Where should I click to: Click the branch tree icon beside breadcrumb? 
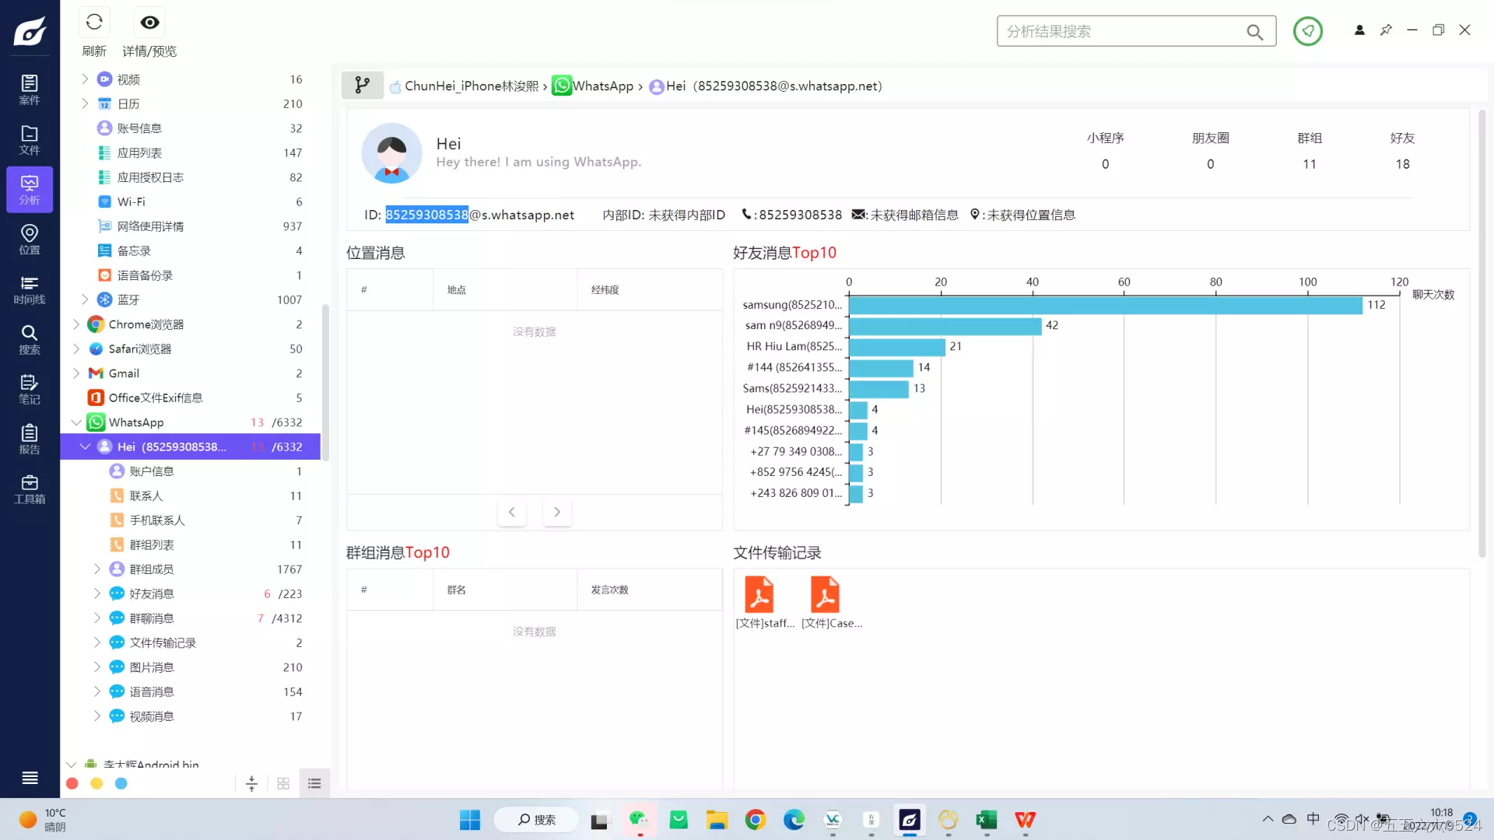[x=362, y=86]
